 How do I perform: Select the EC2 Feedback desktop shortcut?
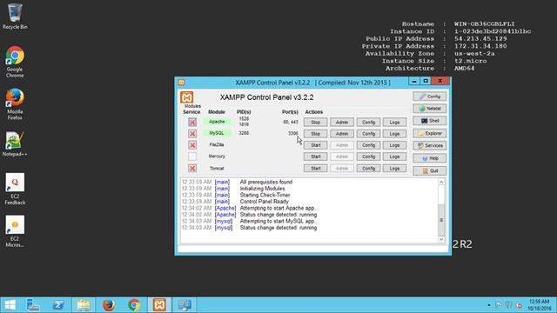[x=15, y=190]
